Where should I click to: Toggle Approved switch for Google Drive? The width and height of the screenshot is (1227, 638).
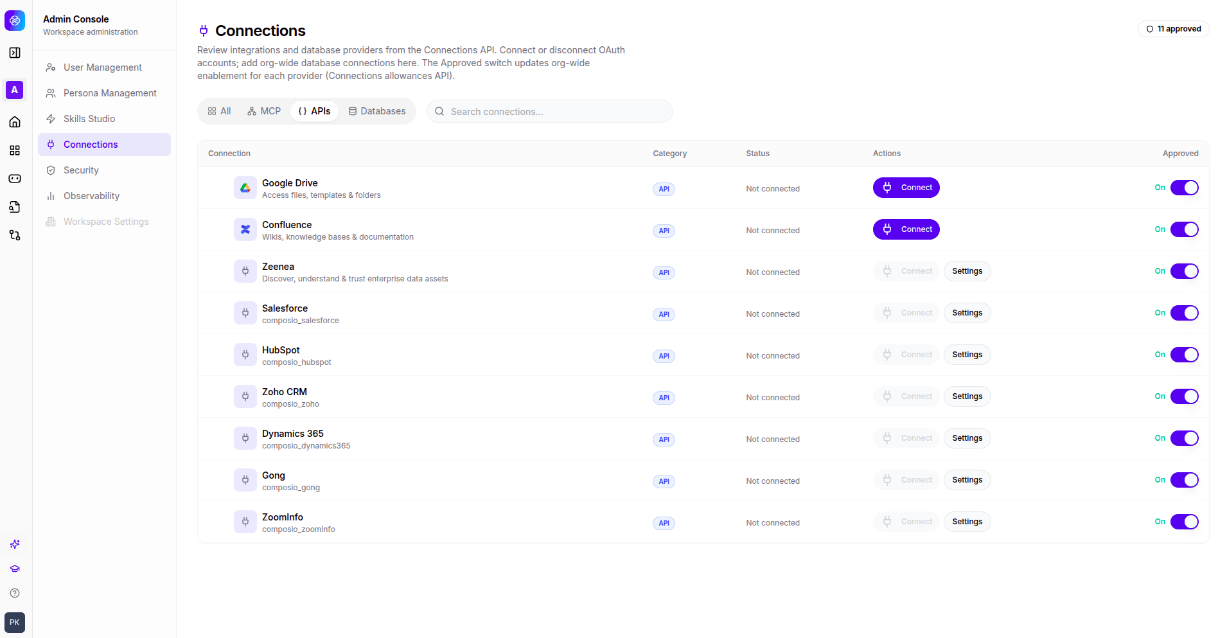[1185, 188]
